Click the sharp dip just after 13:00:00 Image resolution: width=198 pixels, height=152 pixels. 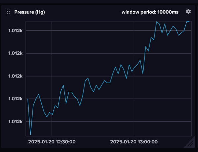pos(143,74)
